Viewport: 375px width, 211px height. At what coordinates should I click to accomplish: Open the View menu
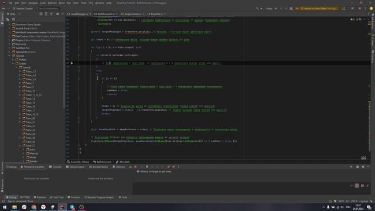[x=23, y=3]
